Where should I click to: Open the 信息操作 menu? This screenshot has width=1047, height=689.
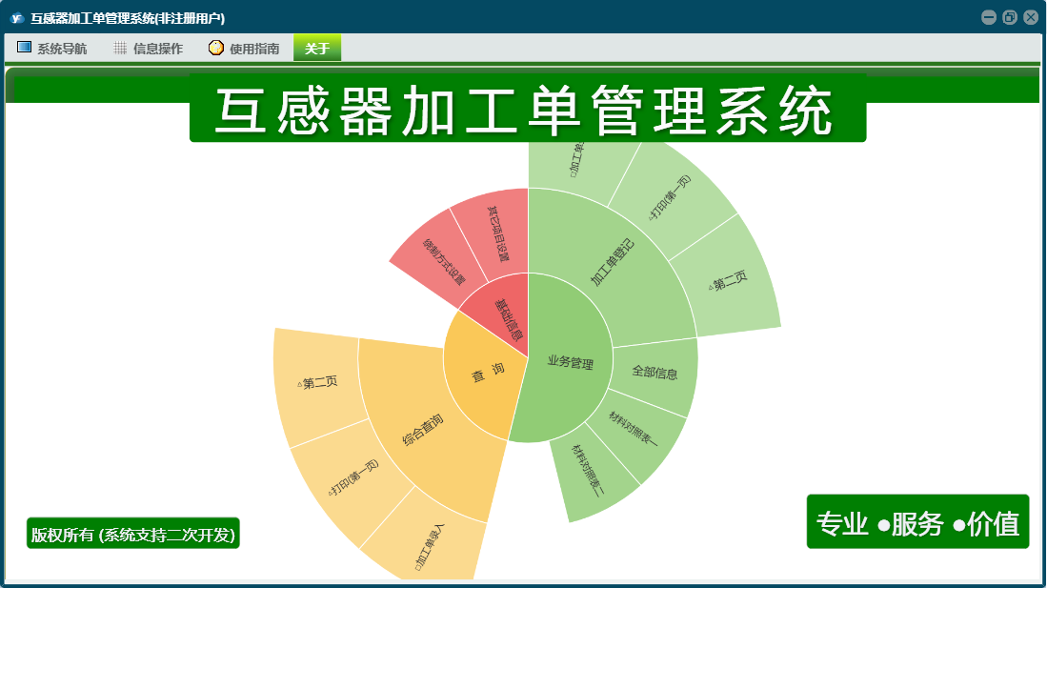click(149, 48)
